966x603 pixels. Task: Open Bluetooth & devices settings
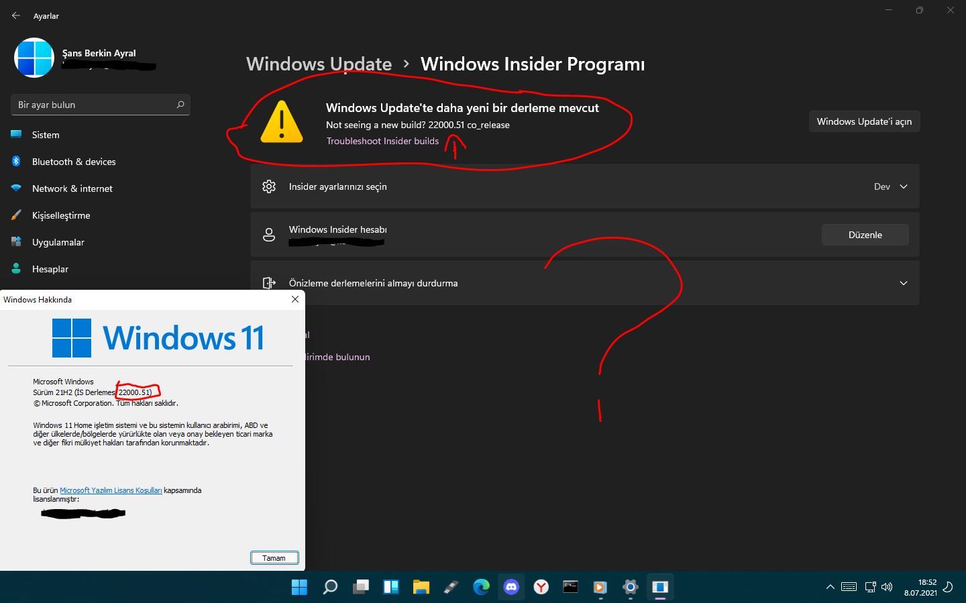tap(74, 162)
